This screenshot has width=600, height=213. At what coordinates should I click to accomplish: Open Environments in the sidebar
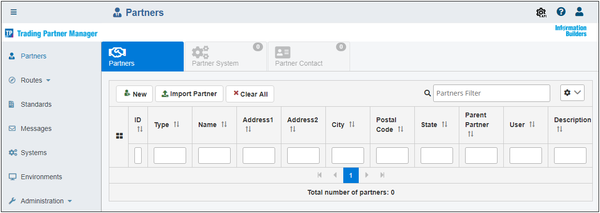pyautogui.click(x=41, y=177)
